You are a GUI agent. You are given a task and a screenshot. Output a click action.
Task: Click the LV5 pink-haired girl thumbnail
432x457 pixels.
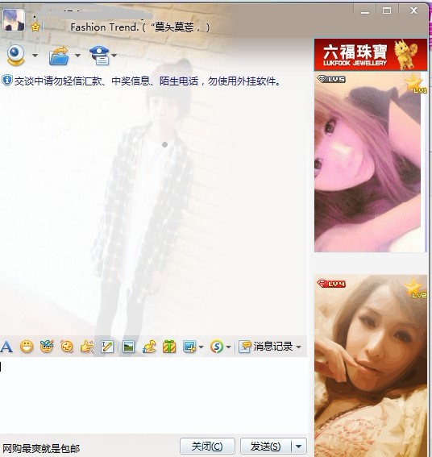tap(371, 163)
